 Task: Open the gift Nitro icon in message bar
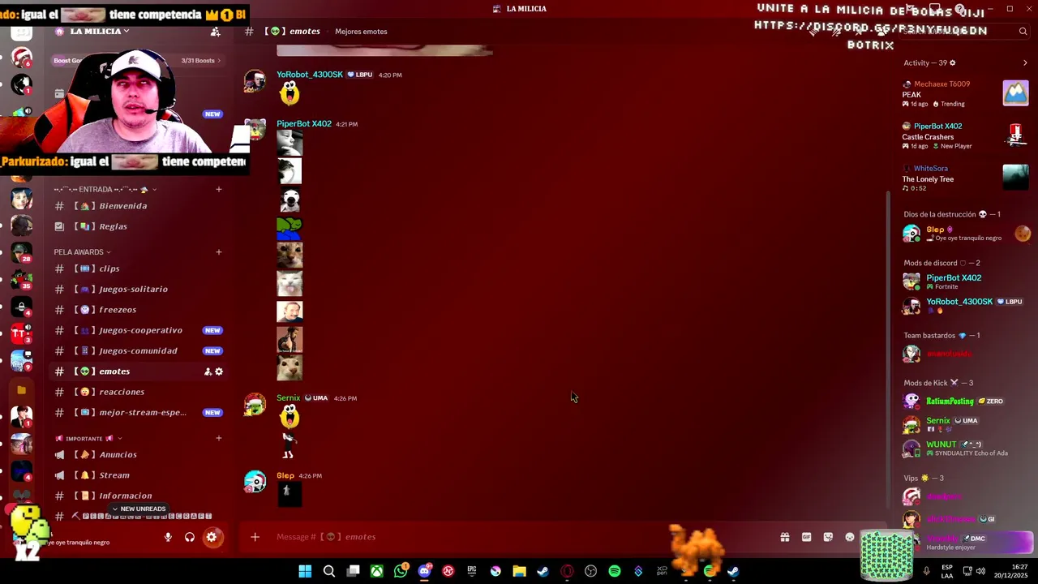[x=785, y=537]
